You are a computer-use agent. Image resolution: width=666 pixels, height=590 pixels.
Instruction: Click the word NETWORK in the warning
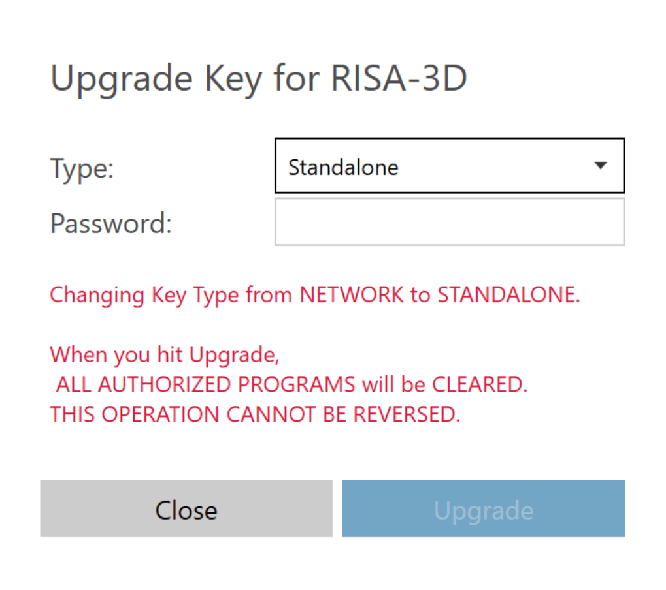352,295
